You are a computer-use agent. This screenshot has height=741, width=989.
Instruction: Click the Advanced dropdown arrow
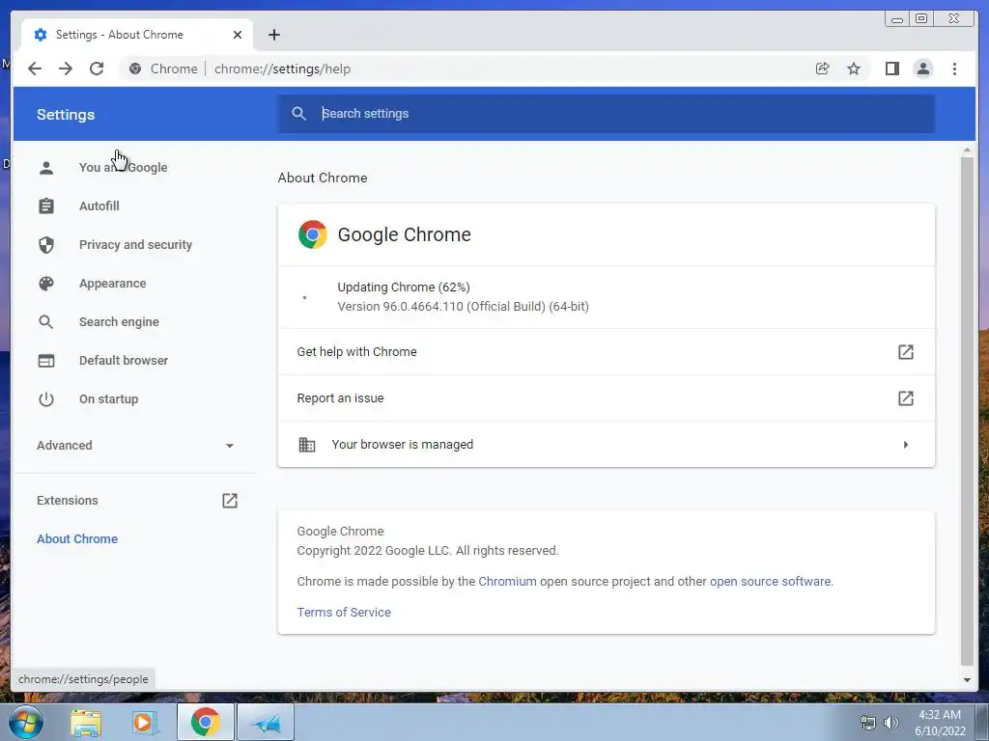(x=230, y=446)
